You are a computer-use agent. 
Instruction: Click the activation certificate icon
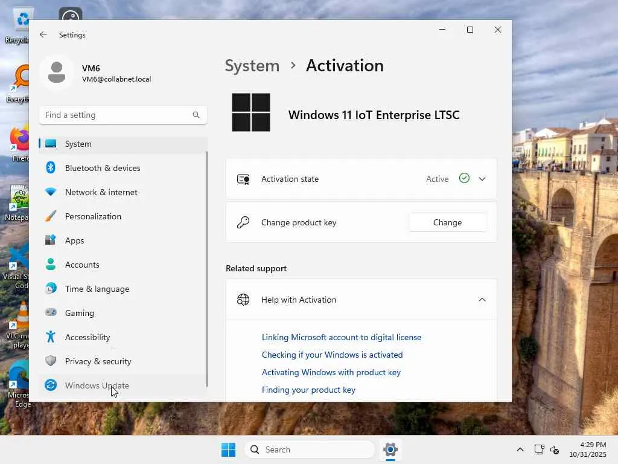tap(243, 179)
